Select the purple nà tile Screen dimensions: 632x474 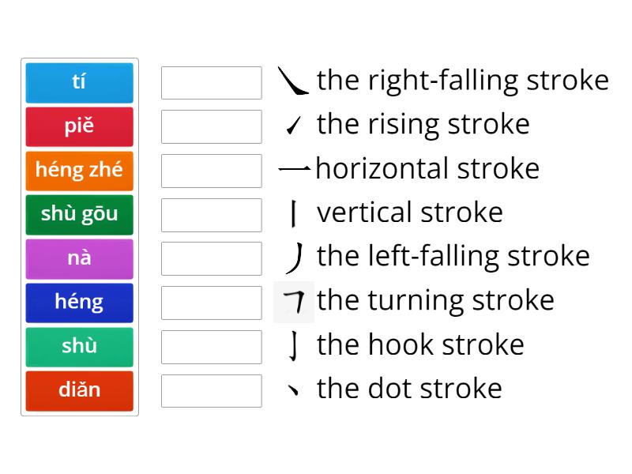pyautogui.click(x=79, y=258)
